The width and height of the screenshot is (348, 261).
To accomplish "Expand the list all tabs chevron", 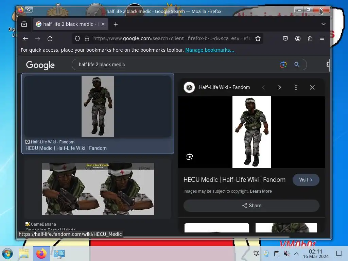I will coord(324,24).
